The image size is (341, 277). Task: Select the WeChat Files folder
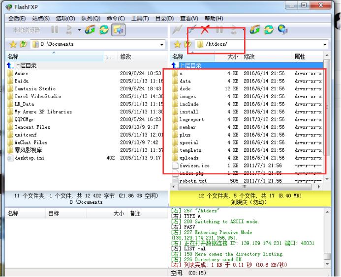pos(31,142)
